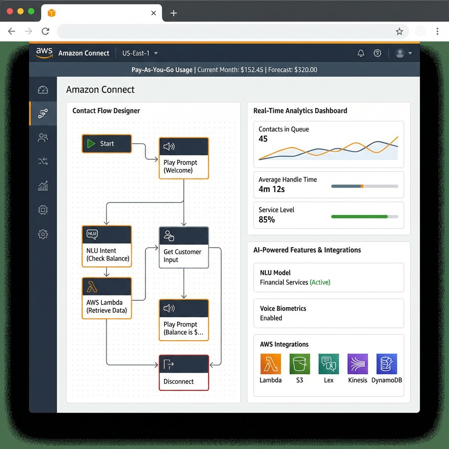Open the Voice Biometrics card
The height and width of the screenshot is (449, 449).
pos(329,313)
